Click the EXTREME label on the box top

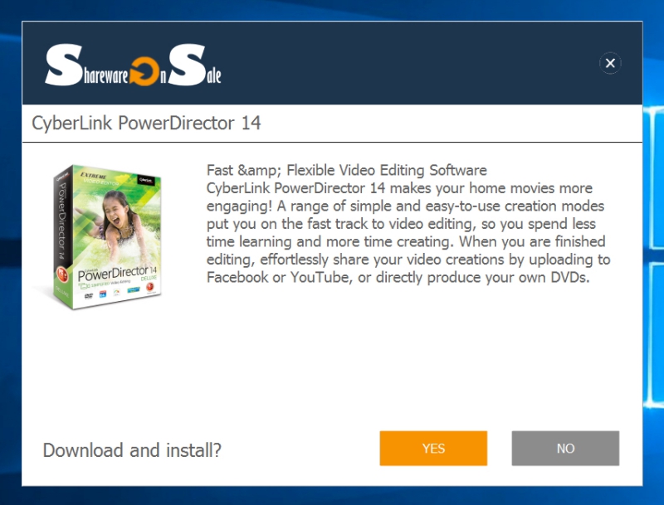93,175
